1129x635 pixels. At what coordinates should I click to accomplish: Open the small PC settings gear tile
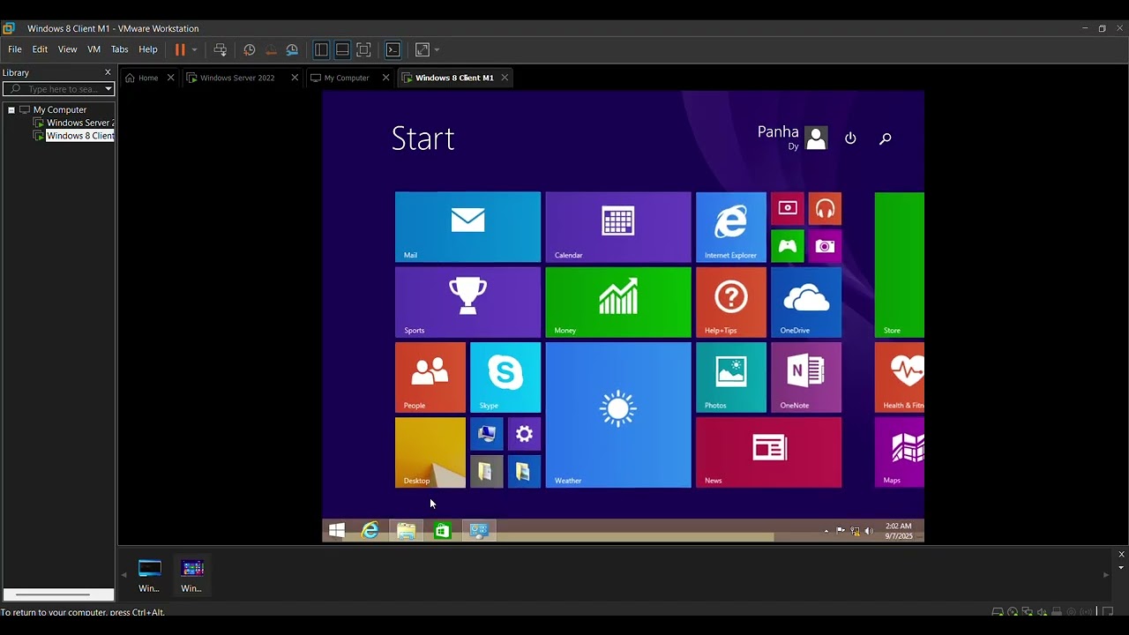click(x=524, y=434)
